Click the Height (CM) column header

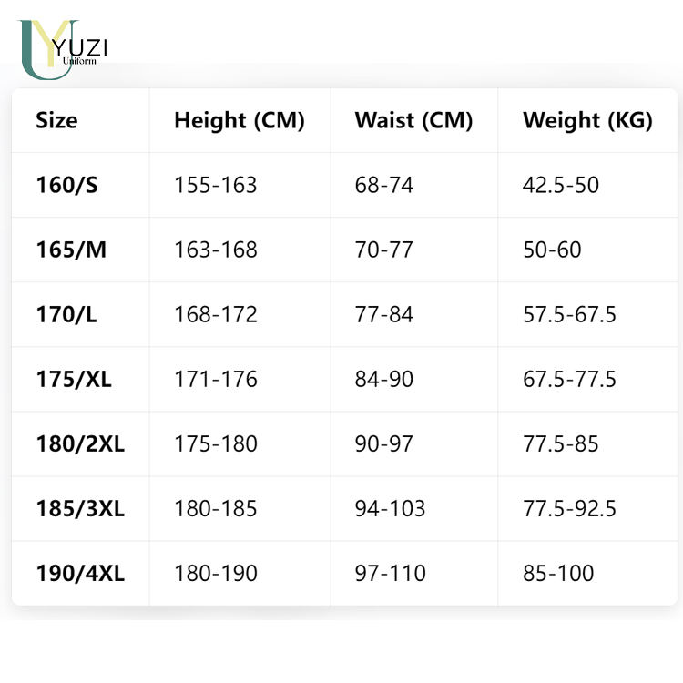pyautogui.click(x=240, y=120)
